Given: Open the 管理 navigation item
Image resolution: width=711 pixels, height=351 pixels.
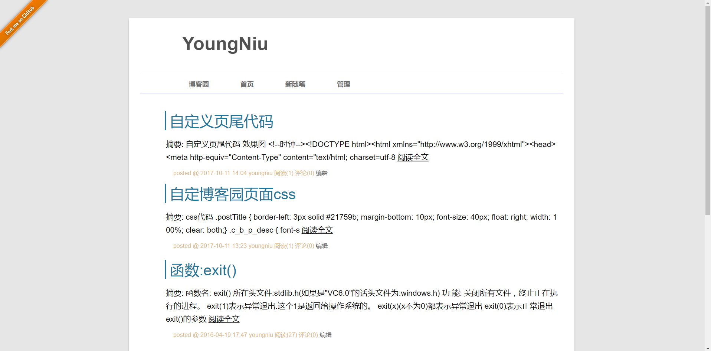Looking at the screenshot, I should pyautogui.click(x=344, y=84).
